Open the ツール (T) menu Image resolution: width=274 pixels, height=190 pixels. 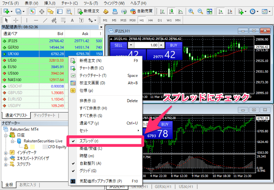pos(91,3)
